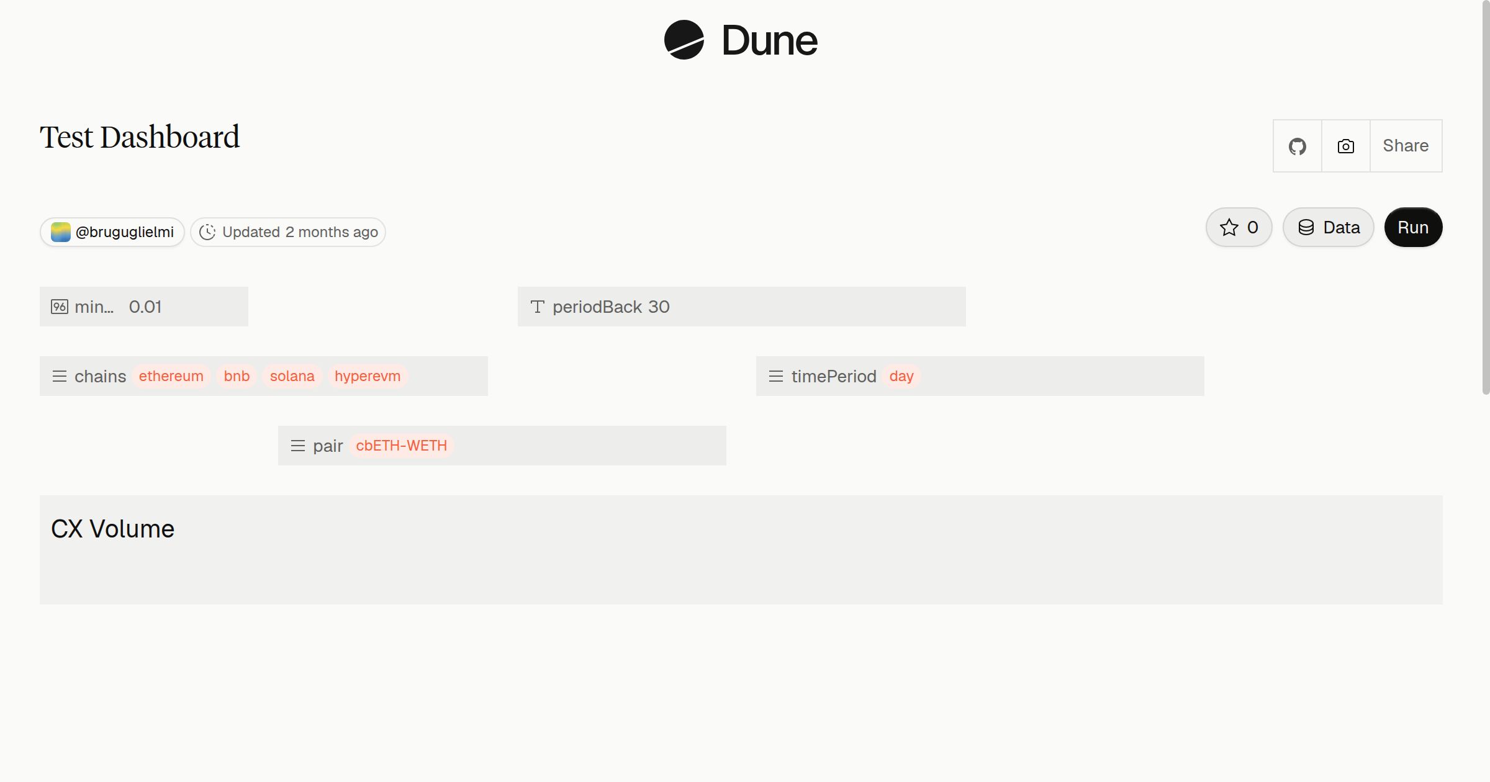
Task: Click the page vertical scrollbar
Action: click(x=1486, y=197)
